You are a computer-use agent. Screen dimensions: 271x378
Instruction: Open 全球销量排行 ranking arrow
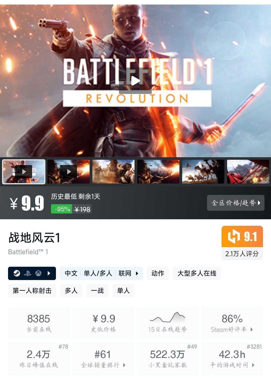124,365
